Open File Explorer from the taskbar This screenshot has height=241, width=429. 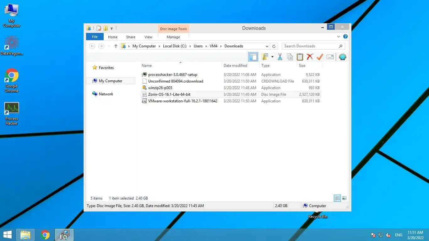click(x=25, y=235)
